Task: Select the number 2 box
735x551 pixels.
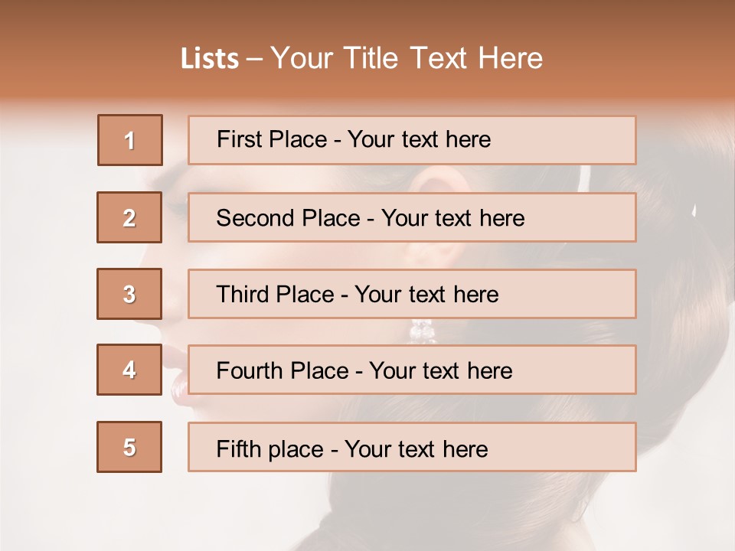Action: (129, 217)
